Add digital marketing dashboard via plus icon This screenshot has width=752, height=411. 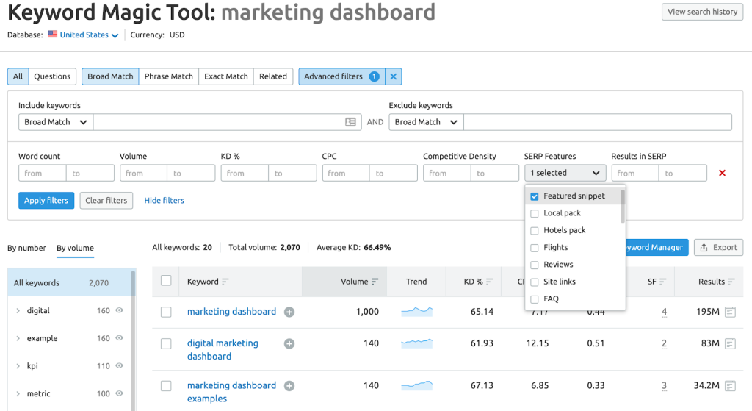[289, 344]
